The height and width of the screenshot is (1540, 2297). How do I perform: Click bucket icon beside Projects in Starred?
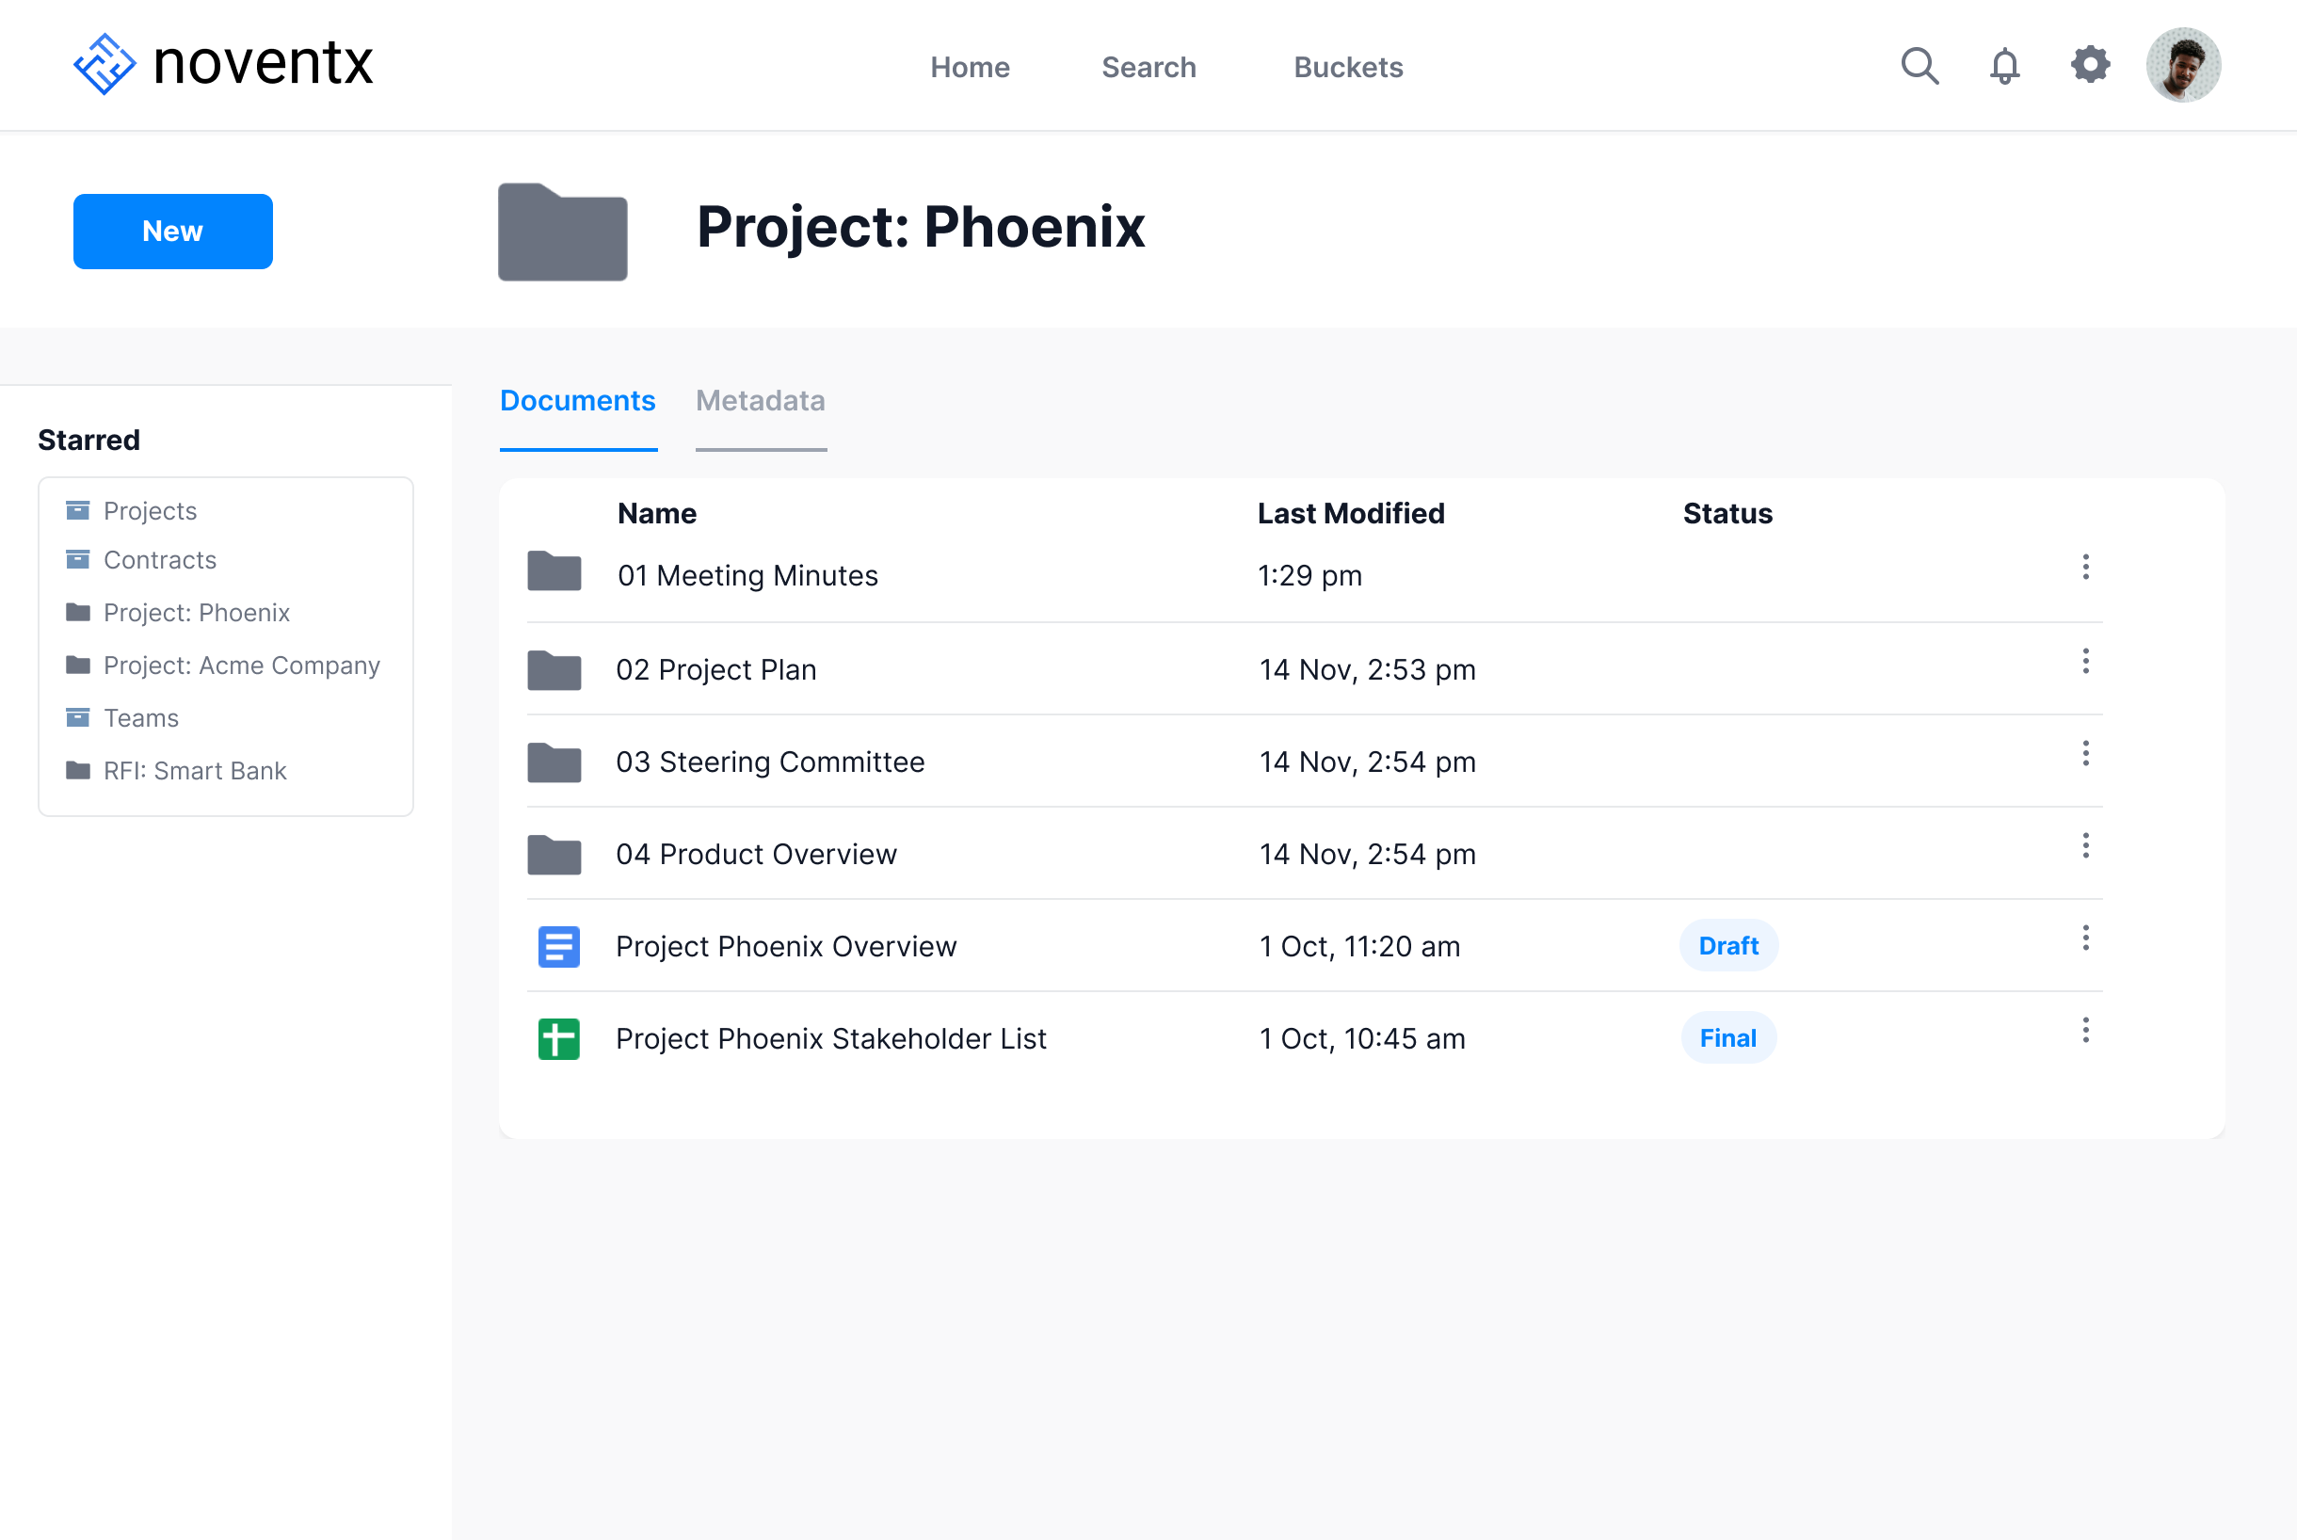pyautogui.click(x=77, y=510)
